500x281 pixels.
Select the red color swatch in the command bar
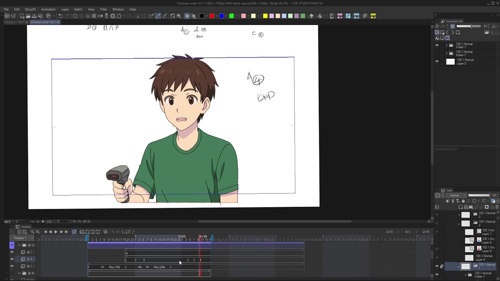[212, 16]
